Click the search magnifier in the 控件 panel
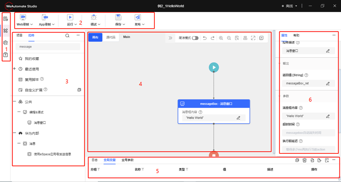Viewport: 341px width, 182px height. (x=67, y=36)
